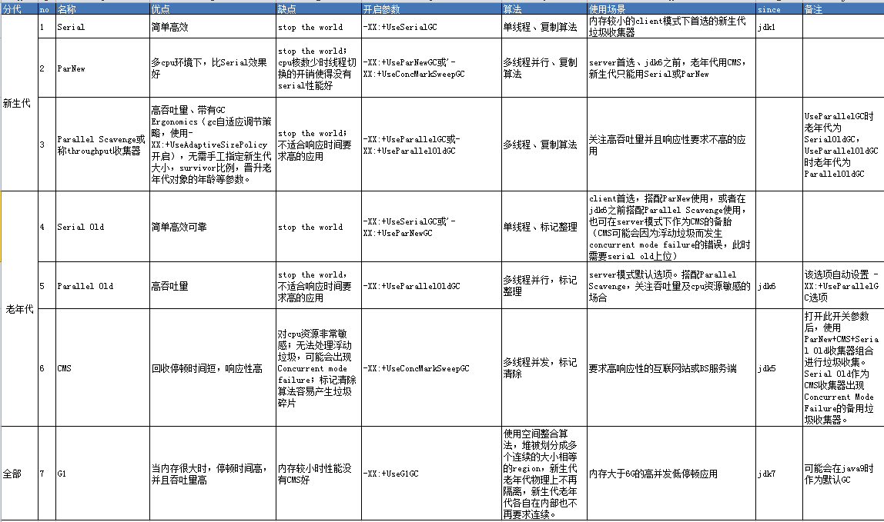884x522 pixels.
Task: Click the 备注 column header
Action: (x=843, y=9)
